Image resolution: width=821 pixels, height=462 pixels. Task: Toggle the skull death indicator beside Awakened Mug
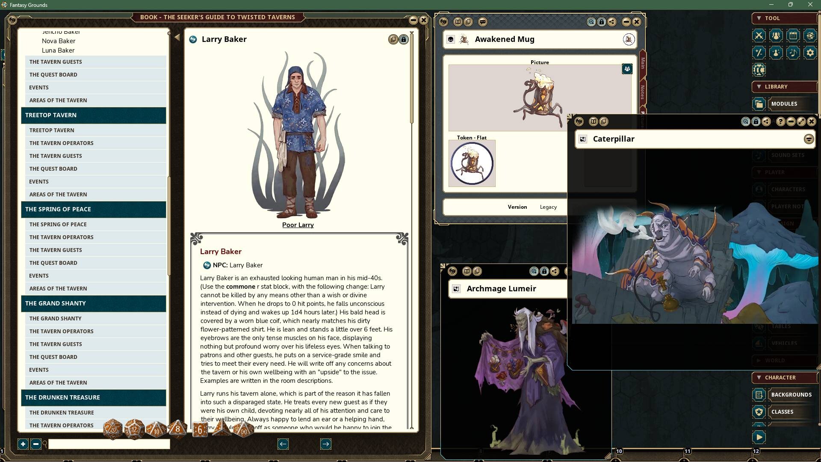click(x=450, y=39)
